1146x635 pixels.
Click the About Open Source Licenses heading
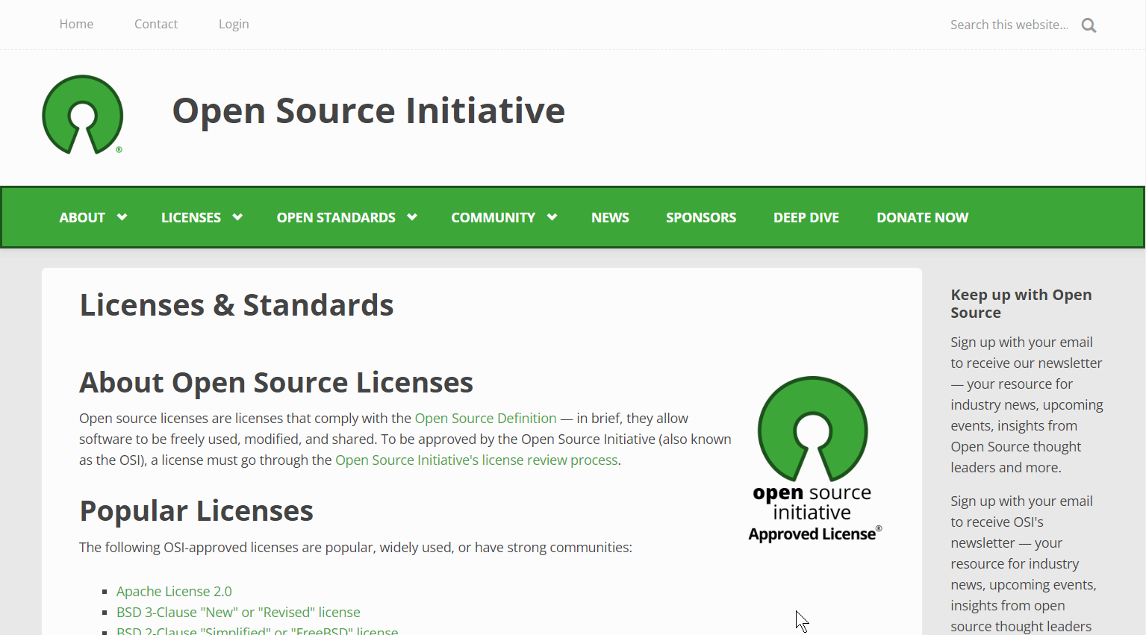[x=276, y=382]
